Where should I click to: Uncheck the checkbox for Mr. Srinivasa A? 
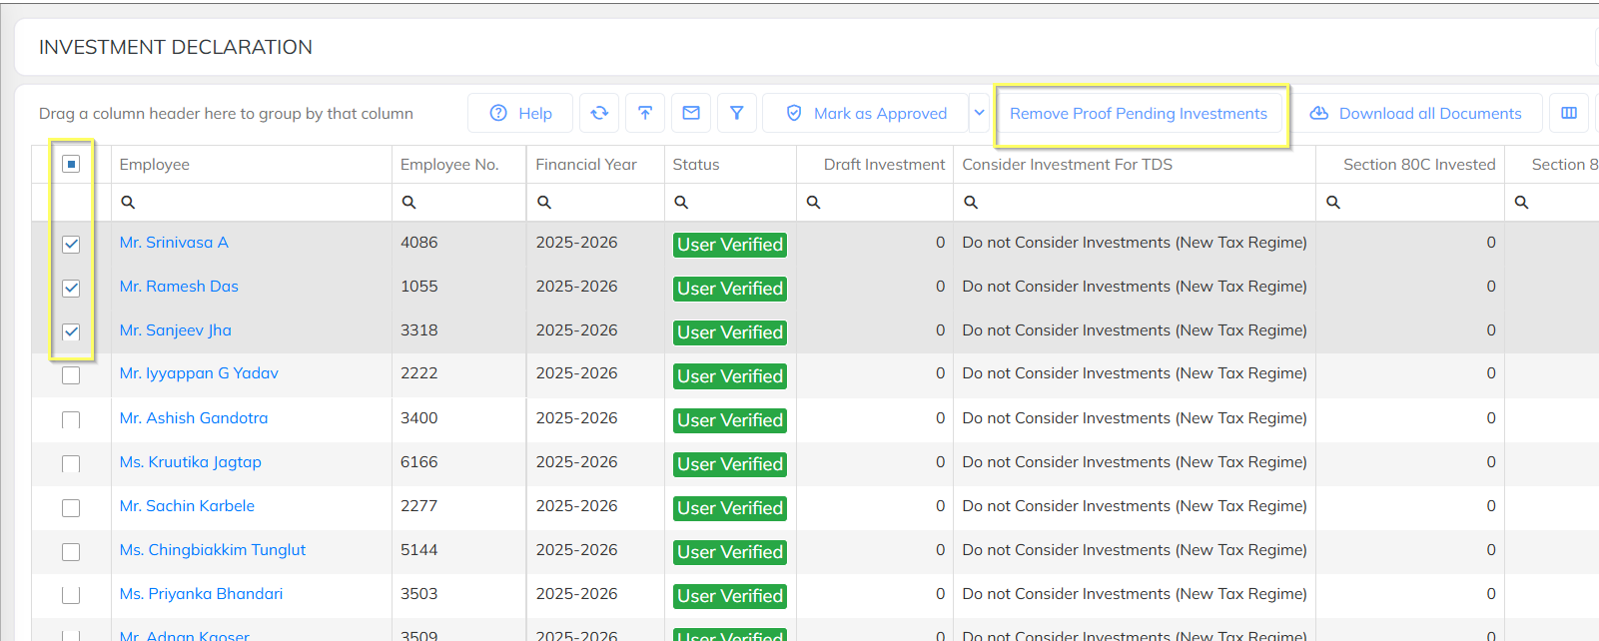71,245
